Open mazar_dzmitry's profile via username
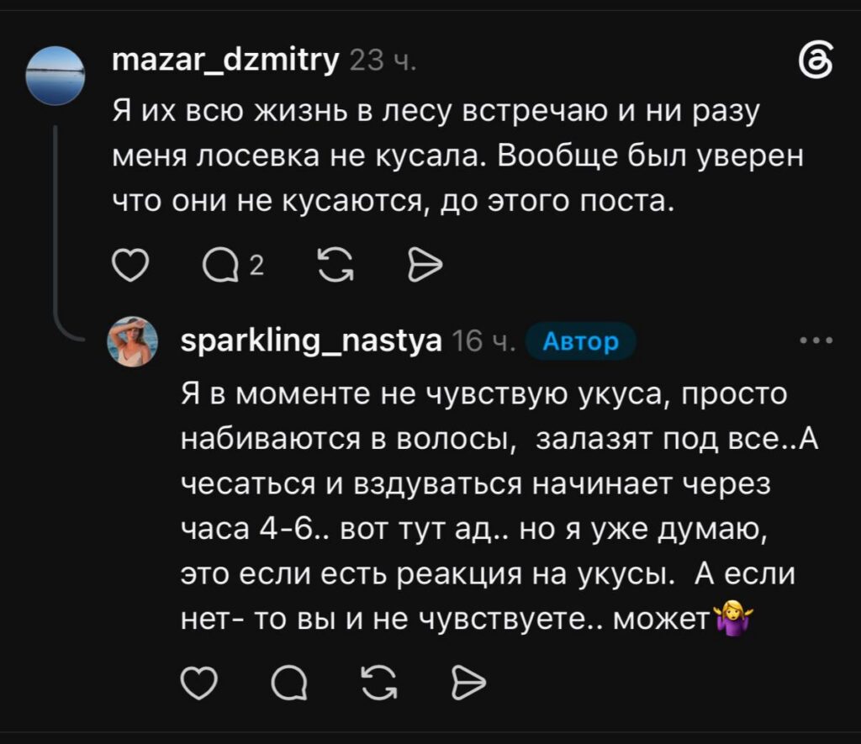Viewport: 861px width, 744px height. [x=225, y=60]
